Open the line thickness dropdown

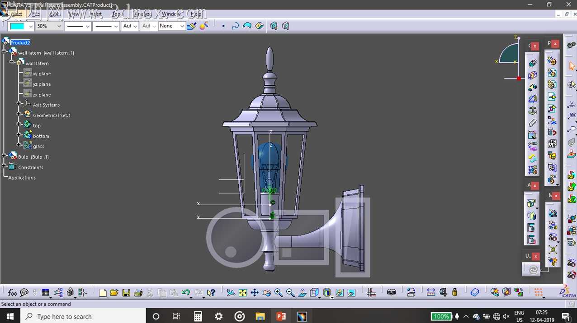click(x=87, y=26)
